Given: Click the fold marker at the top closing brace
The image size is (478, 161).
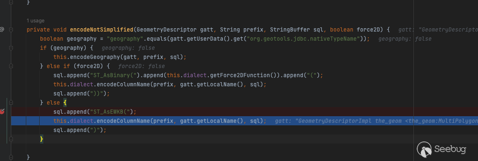Looking at the screenshot, I should (x=11, y=2).
